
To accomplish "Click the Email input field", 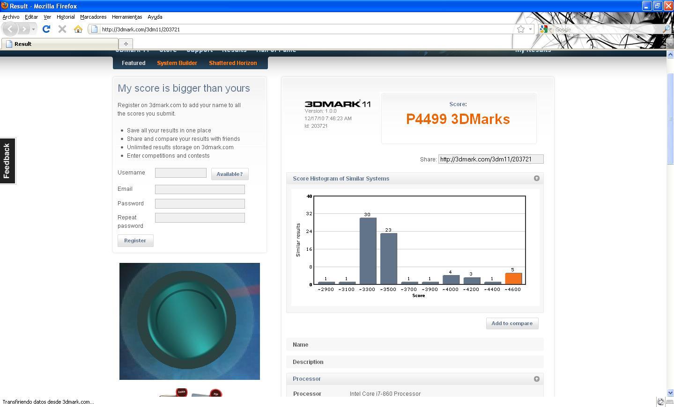I will 200,189.
